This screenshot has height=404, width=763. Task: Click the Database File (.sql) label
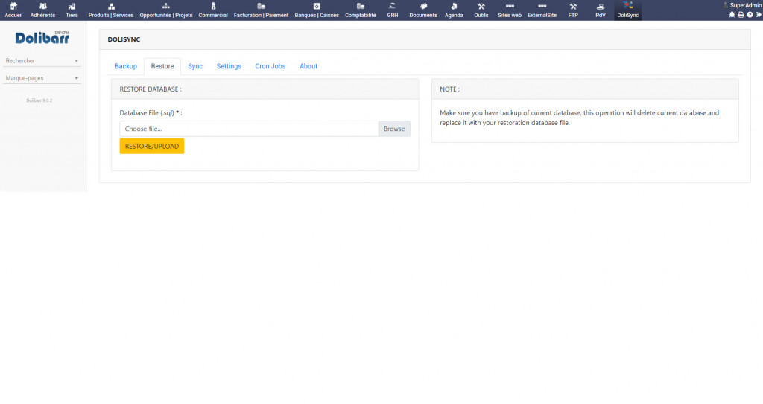(151, 113)
